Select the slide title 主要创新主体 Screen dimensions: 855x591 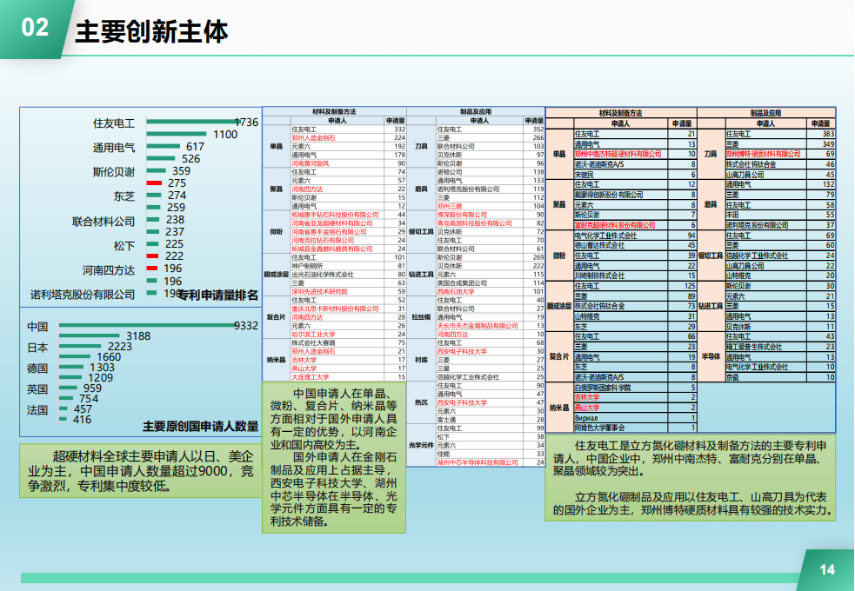[151, 32]
